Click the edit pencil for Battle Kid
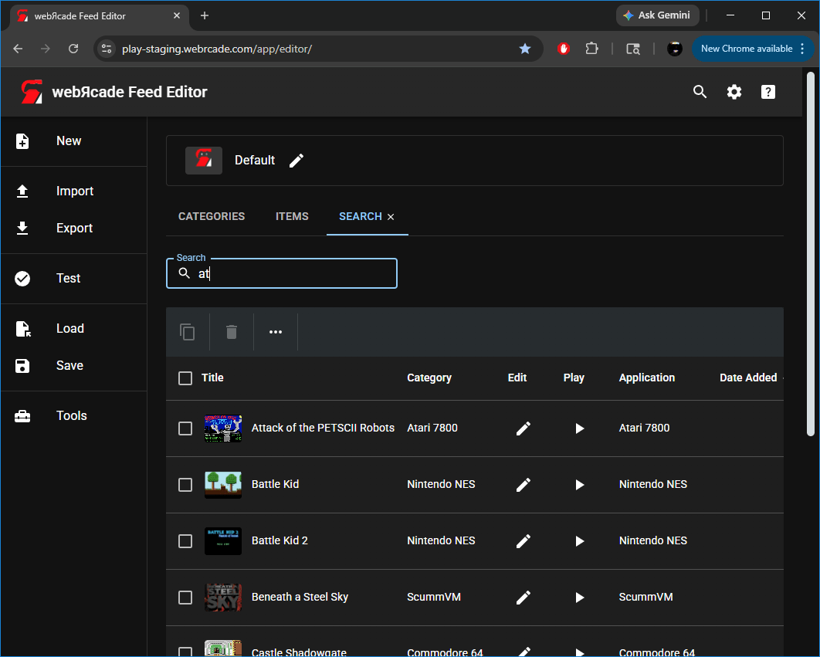820x657 pixels. coord(523,485)
